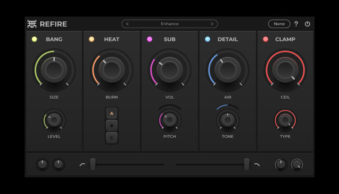
Task: Click the Refire logo icon
Action: point(32,24)
